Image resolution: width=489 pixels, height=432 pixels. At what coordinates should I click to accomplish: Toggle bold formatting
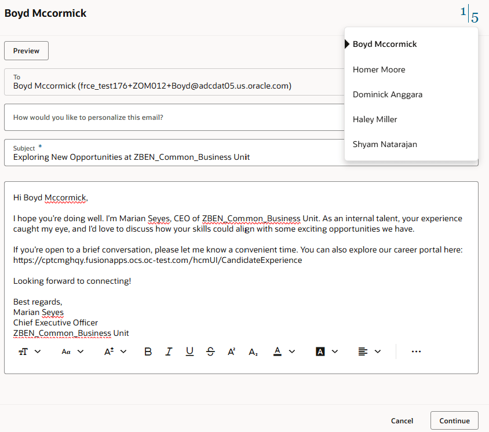[x=148, y=352]
